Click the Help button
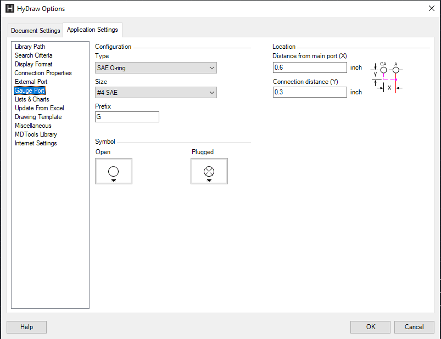The height and width of the screenshot is (339, 441). pos(27,327)
